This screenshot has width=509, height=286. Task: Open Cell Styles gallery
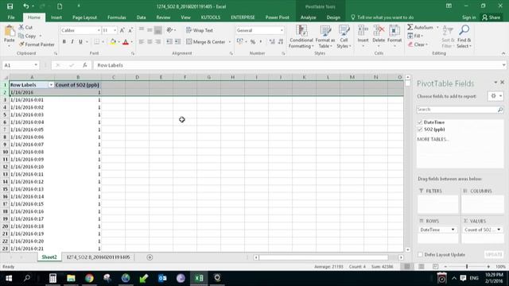344,37
